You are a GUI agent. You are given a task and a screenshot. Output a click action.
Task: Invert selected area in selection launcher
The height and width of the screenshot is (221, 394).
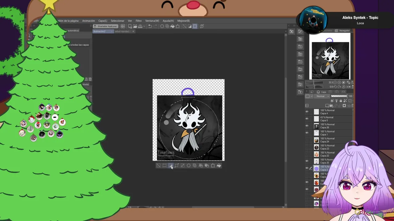click(x=171, y=165)
